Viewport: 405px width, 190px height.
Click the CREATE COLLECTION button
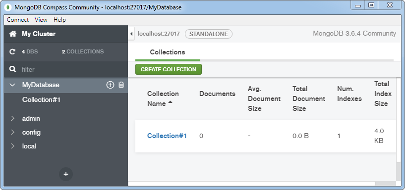click(169, 69)
